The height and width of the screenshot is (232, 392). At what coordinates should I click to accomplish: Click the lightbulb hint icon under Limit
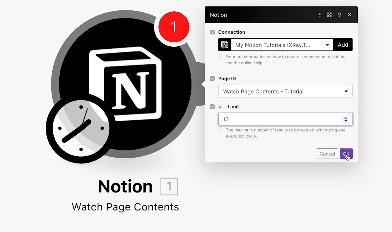(x=221, y=130)
